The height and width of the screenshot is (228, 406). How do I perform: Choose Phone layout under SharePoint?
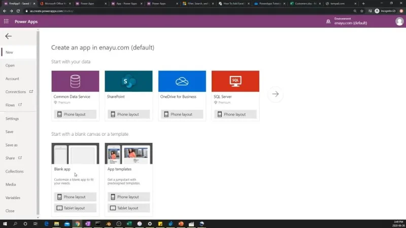128,115
